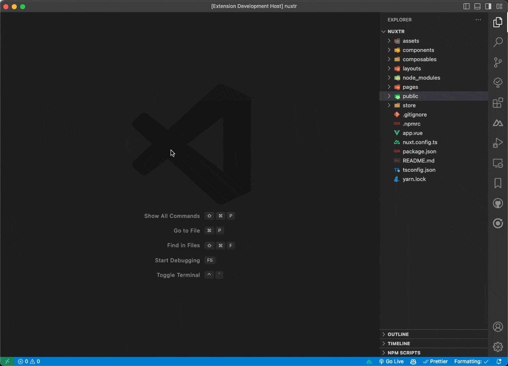Open the Nuxt extension view in activity bar
This screenshot has height=366, width=508.
tap(498, 123)
